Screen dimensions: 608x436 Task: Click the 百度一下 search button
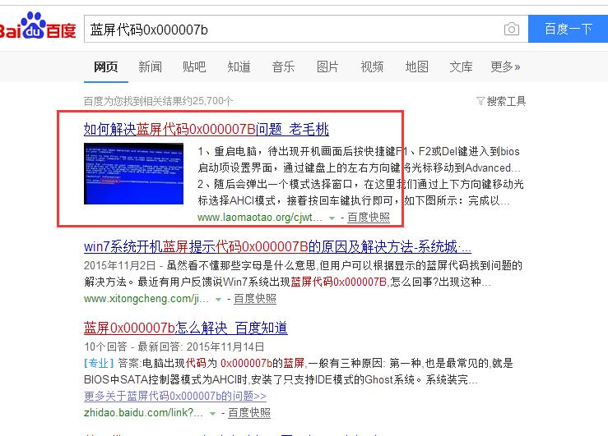point(568,29)
